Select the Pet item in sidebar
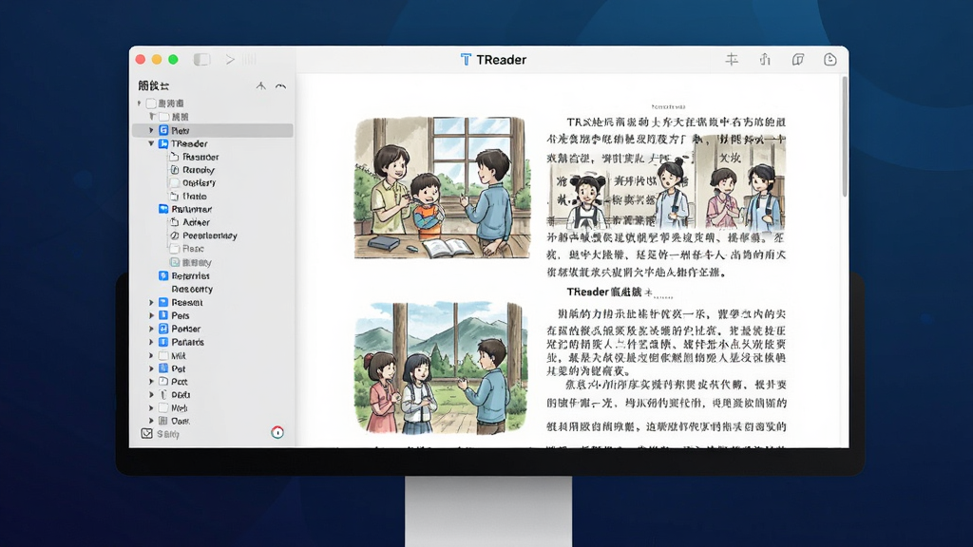The width and height of the screenshot is (973, 547). click(x=179, y=368)
